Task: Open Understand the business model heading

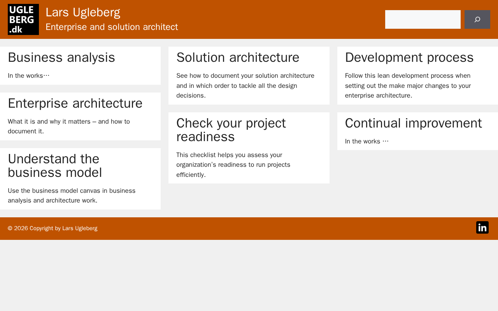Action: (x=55, y=166)
